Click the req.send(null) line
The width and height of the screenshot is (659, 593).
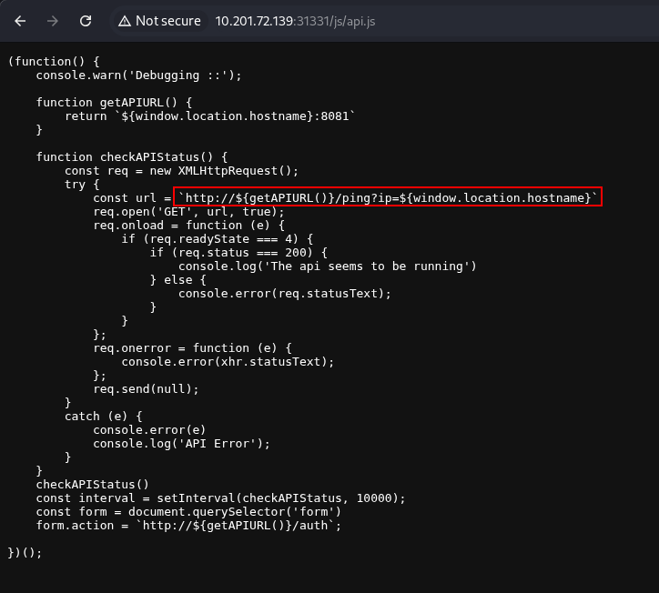(x=146, y=388)
